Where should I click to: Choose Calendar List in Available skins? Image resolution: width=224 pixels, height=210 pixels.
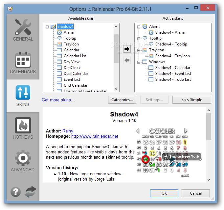point(75,56)
